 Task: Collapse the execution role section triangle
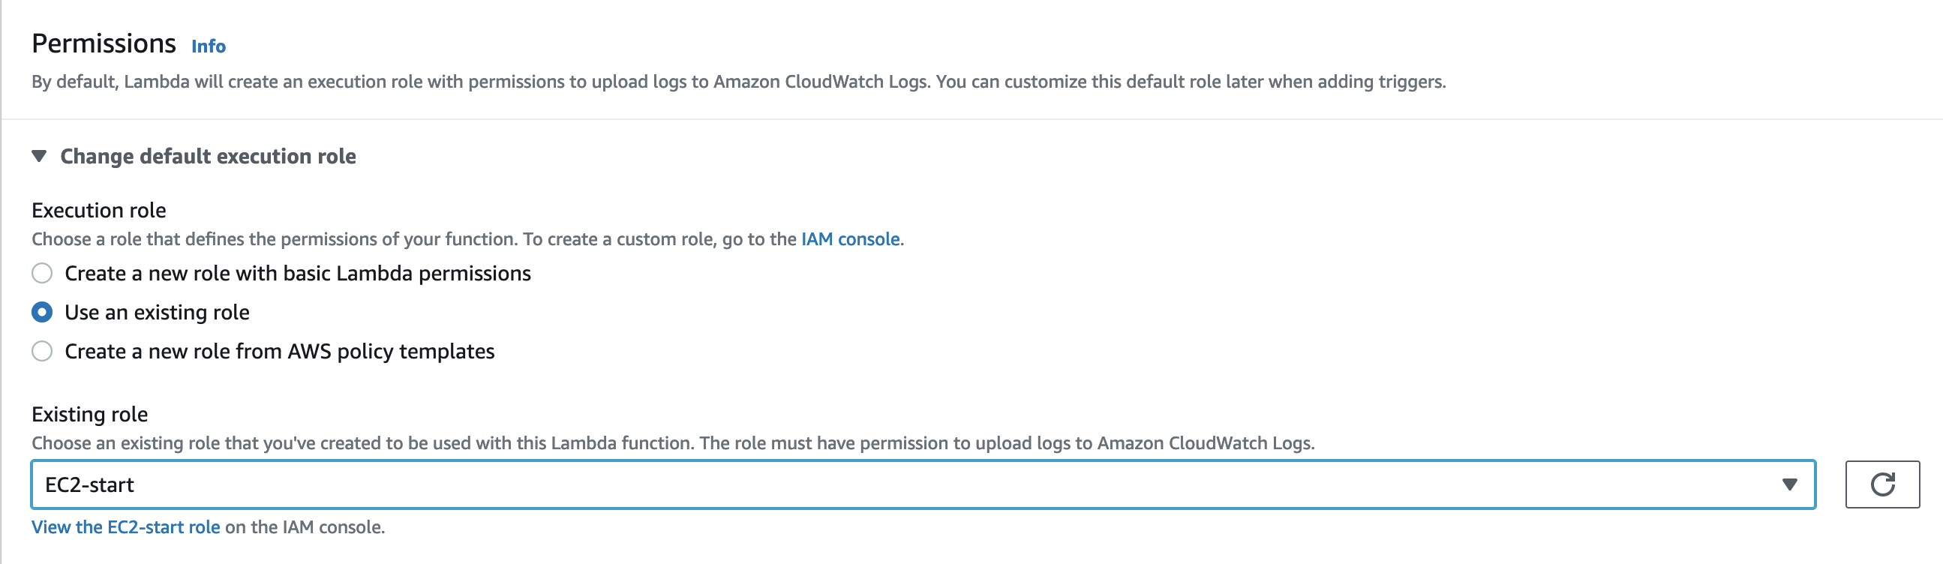[39, 156]
